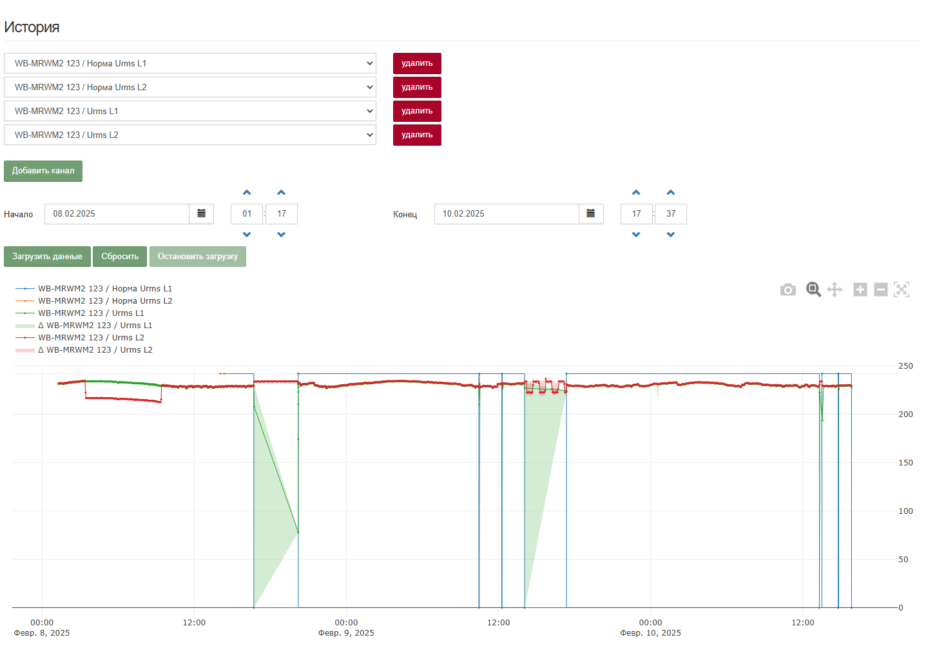Click the Начало label
This screenshot has width=928, height=646.
click(x=18, y=215)
